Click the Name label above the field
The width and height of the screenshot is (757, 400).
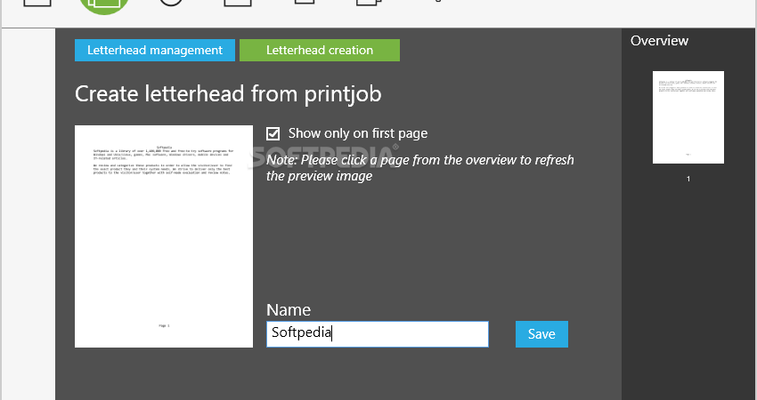tap(289, 309)
